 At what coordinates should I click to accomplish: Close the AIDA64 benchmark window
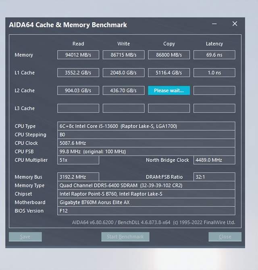pos(235,24)
